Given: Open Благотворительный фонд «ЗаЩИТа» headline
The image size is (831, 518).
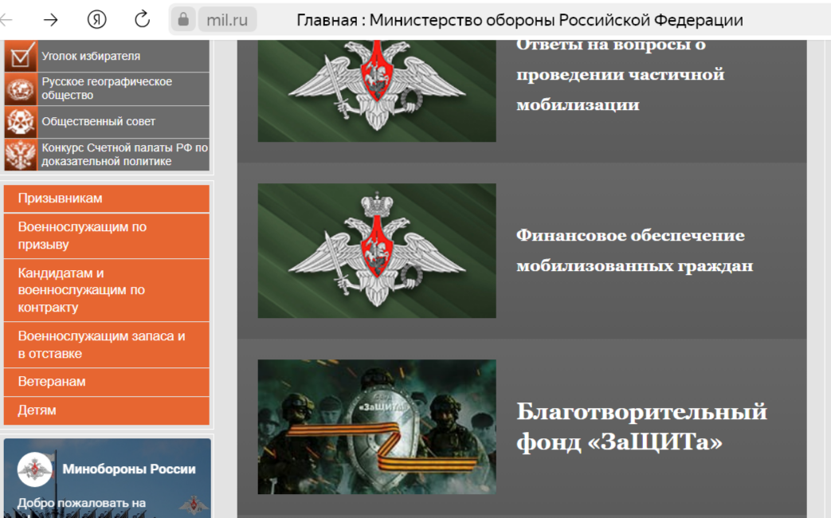Looking at the screenshot, I should click(x=642, y=426).
